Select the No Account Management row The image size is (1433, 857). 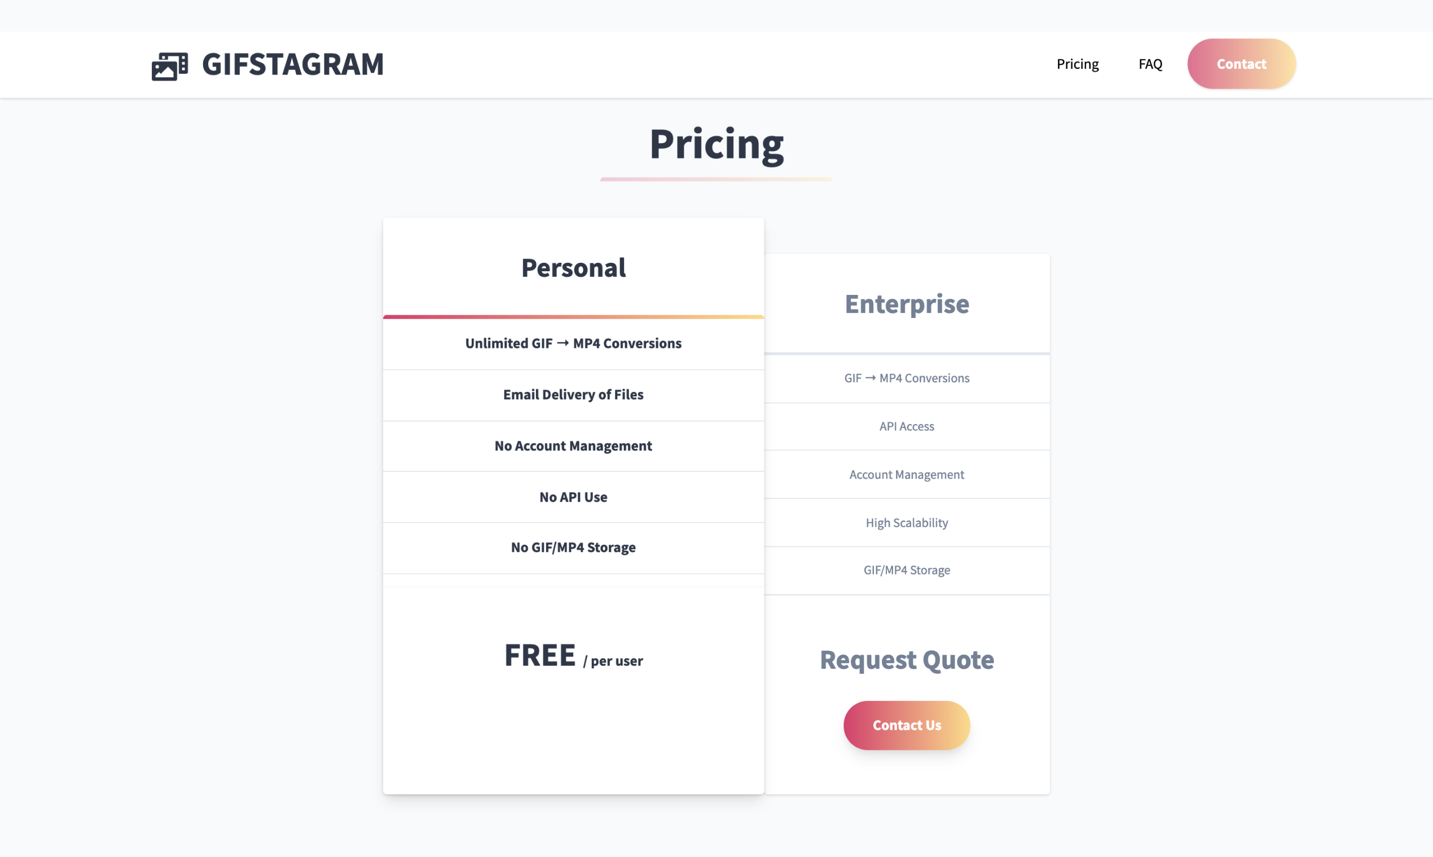pos(573,445)
